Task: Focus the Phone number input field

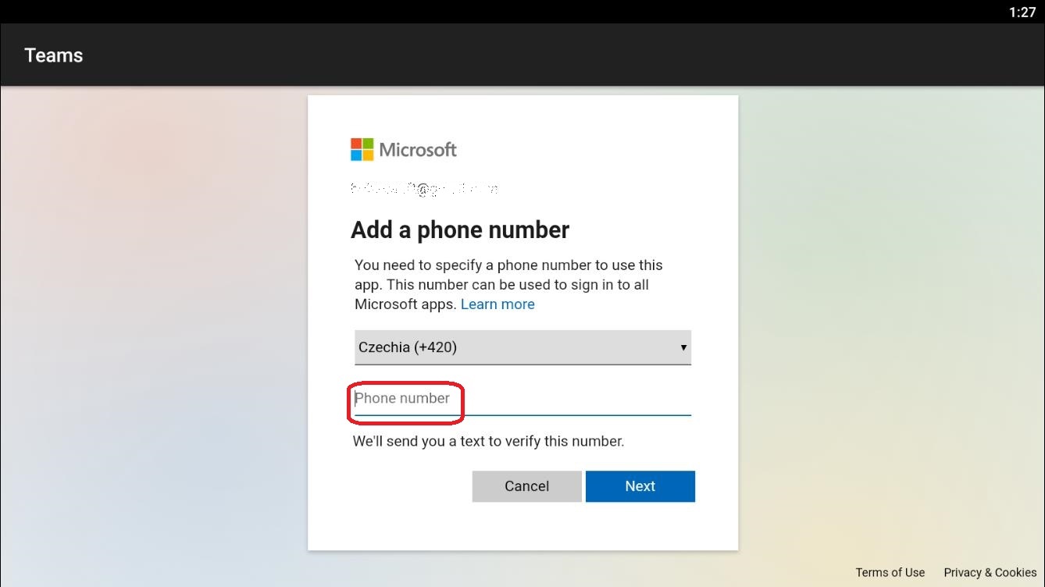Action: 522,399
